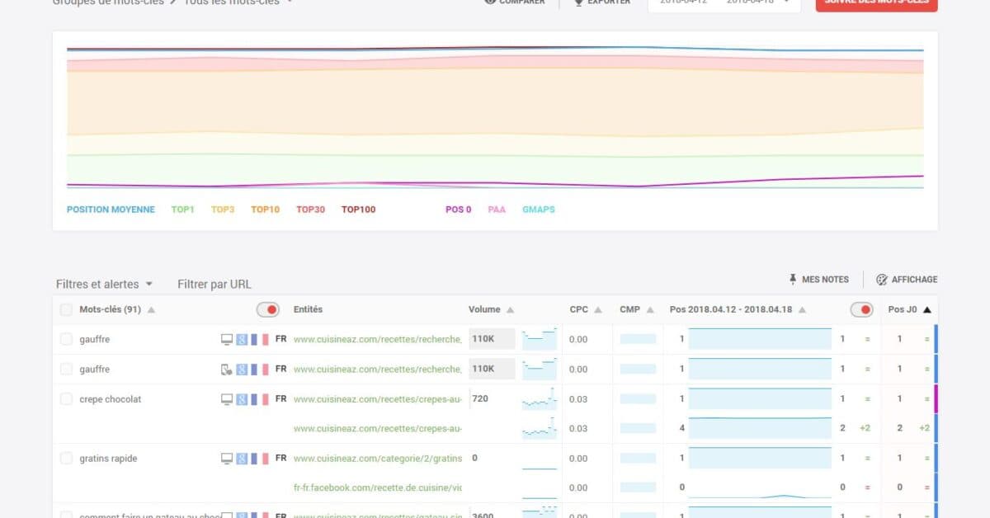Sort by the Pos 2018.04.12 - 2018.04.18 arrow
The image size is (990, 518).
point(802,310)
